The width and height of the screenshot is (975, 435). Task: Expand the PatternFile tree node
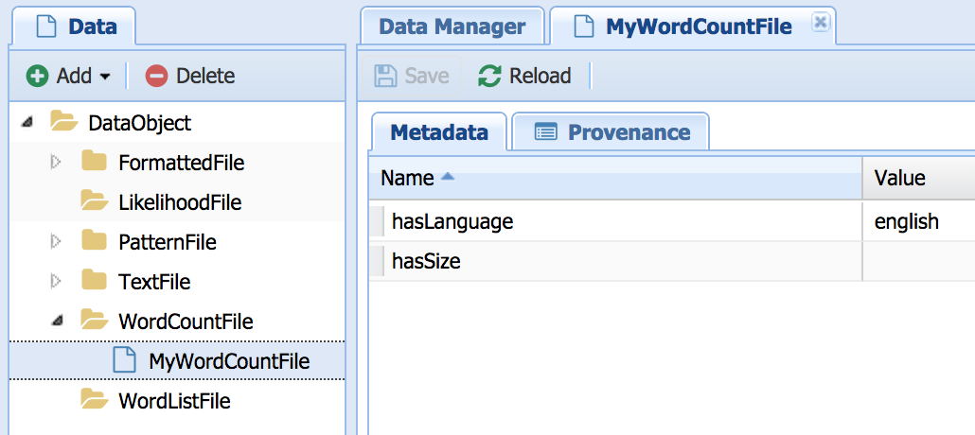[56, 242]
